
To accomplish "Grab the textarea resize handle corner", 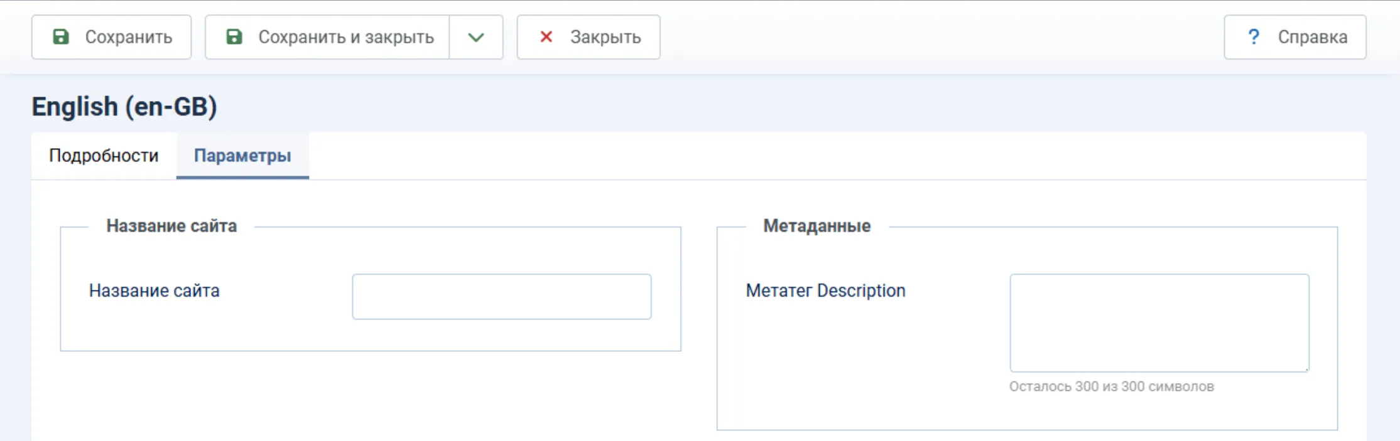I will 1306,369.
